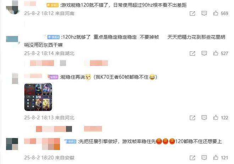View profile of the blue avatar user

[12, 40]
